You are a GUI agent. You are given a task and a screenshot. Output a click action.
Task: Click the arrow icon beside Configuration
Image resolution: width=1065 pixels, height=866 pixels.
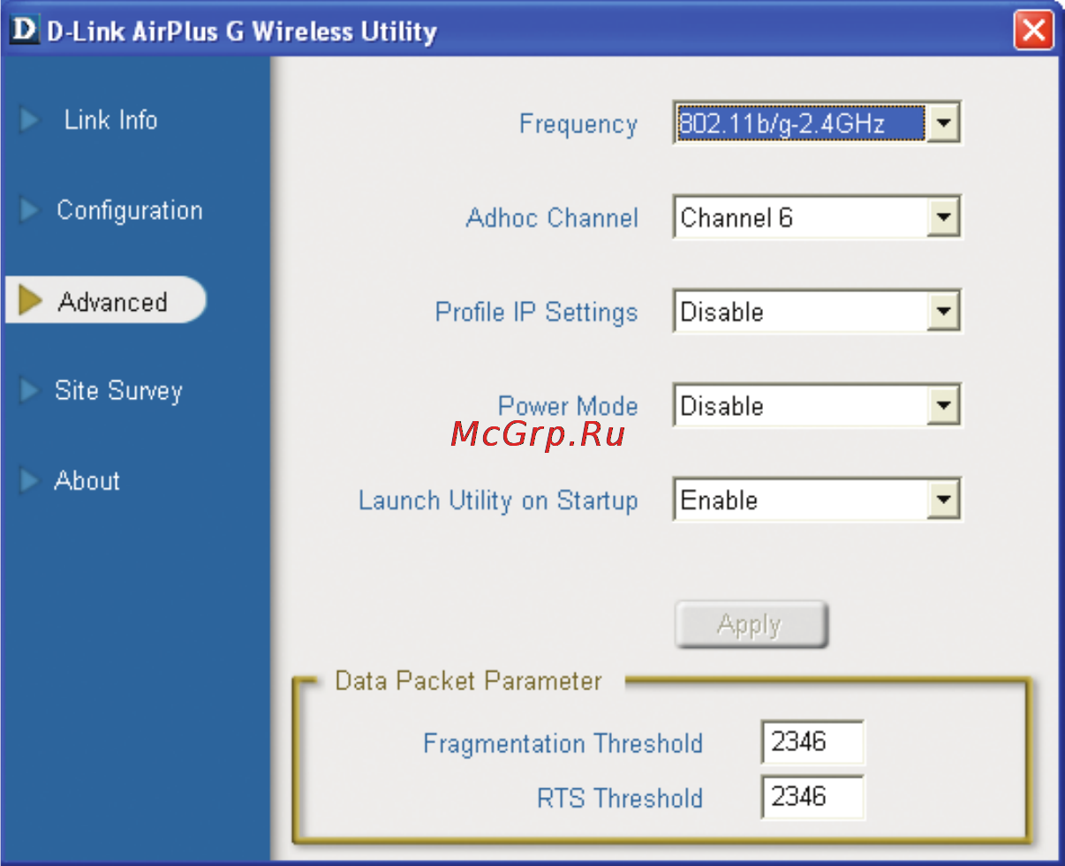pyautogui.click(x=29, y=210)
